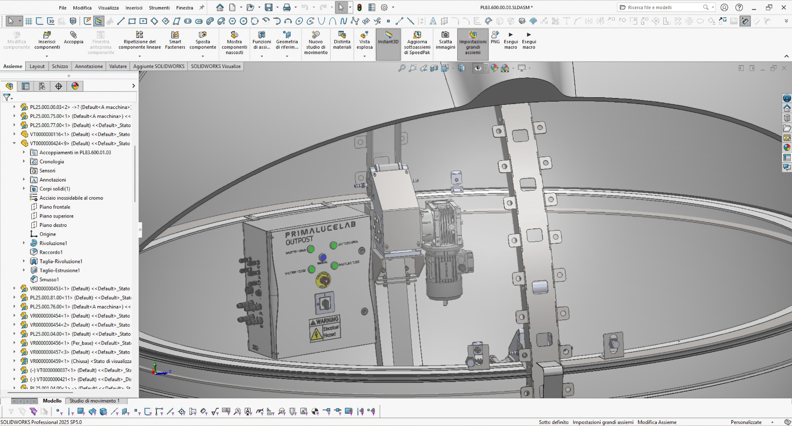Image resolution: width=792 pixels, height=426 pixels.
Task: Expand the Rivoluzione1 feature node
Action: 24,243
